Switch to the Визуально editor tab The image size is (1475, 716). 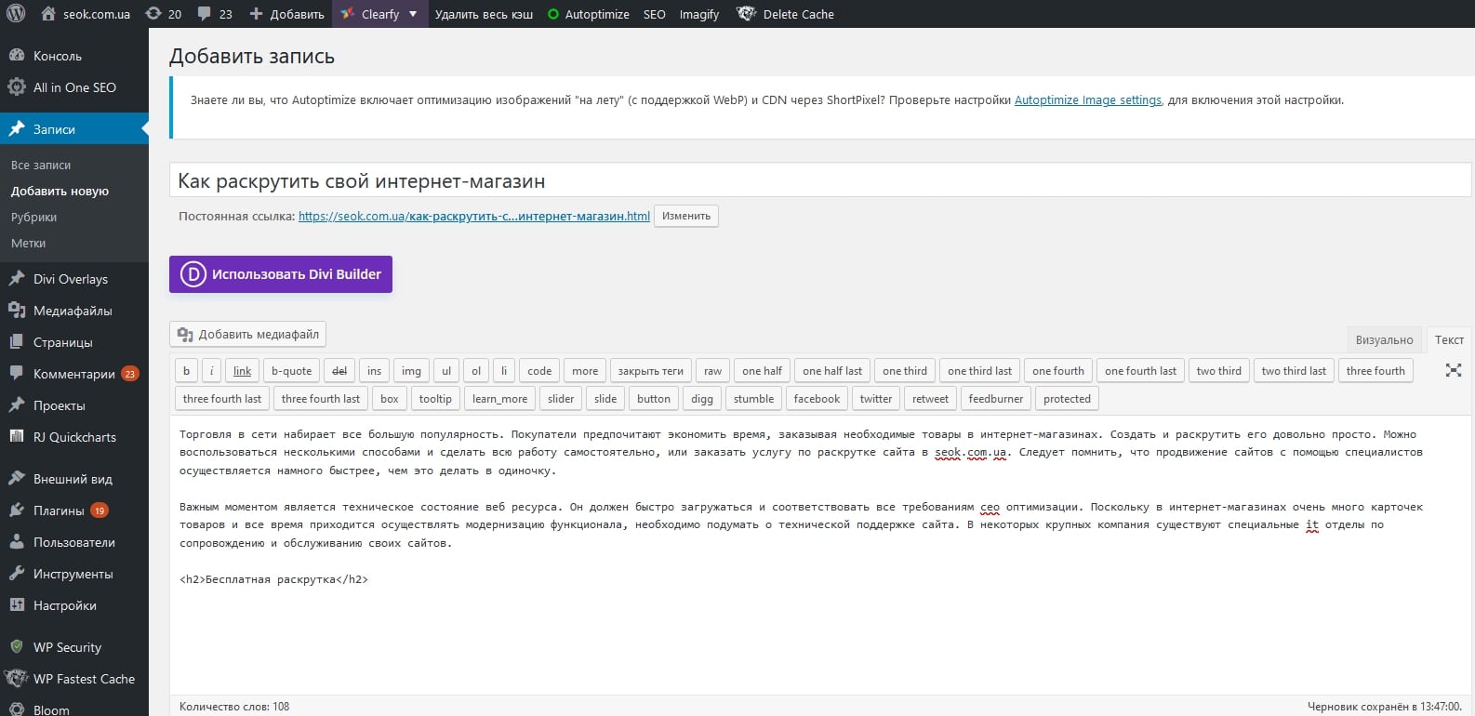click(x=1384, y=339)
